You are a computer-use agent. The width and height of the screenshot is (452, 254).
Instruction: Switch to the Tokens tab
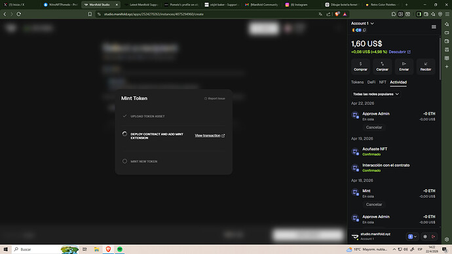coord(357,82)
